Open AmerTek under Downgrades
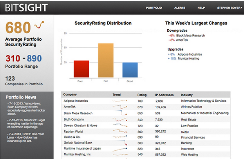The image size is (244, 162). coord(182,40)
